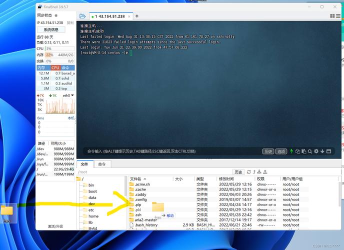
Task: Open the hamburger menu at top right
Action: pos(338,16)
